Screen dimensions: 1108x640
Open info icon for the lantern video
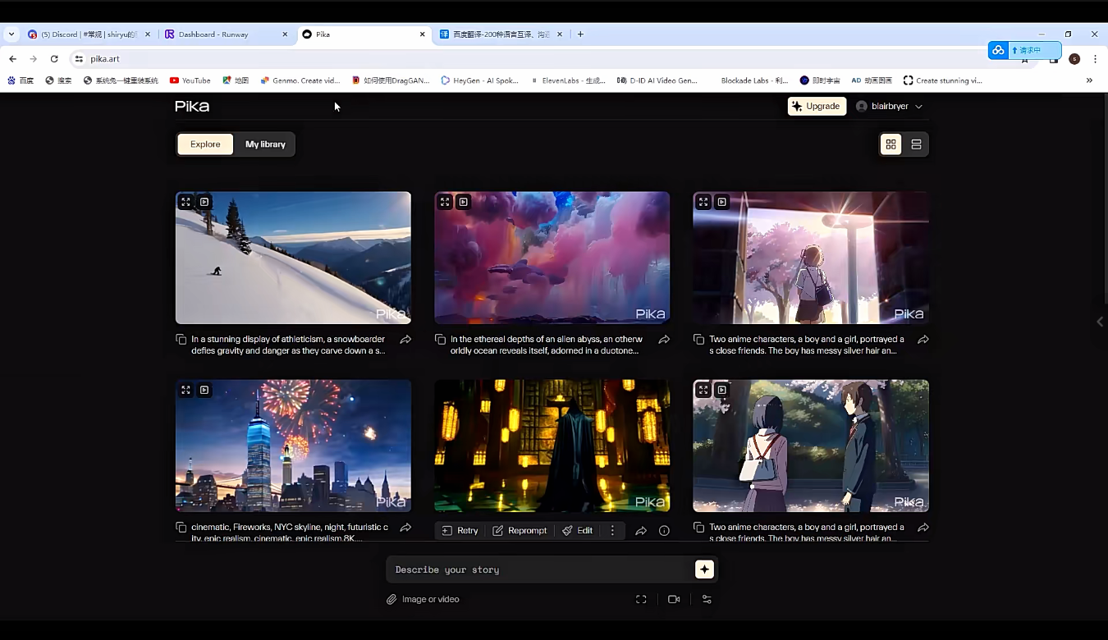click(x=664, y=531)
